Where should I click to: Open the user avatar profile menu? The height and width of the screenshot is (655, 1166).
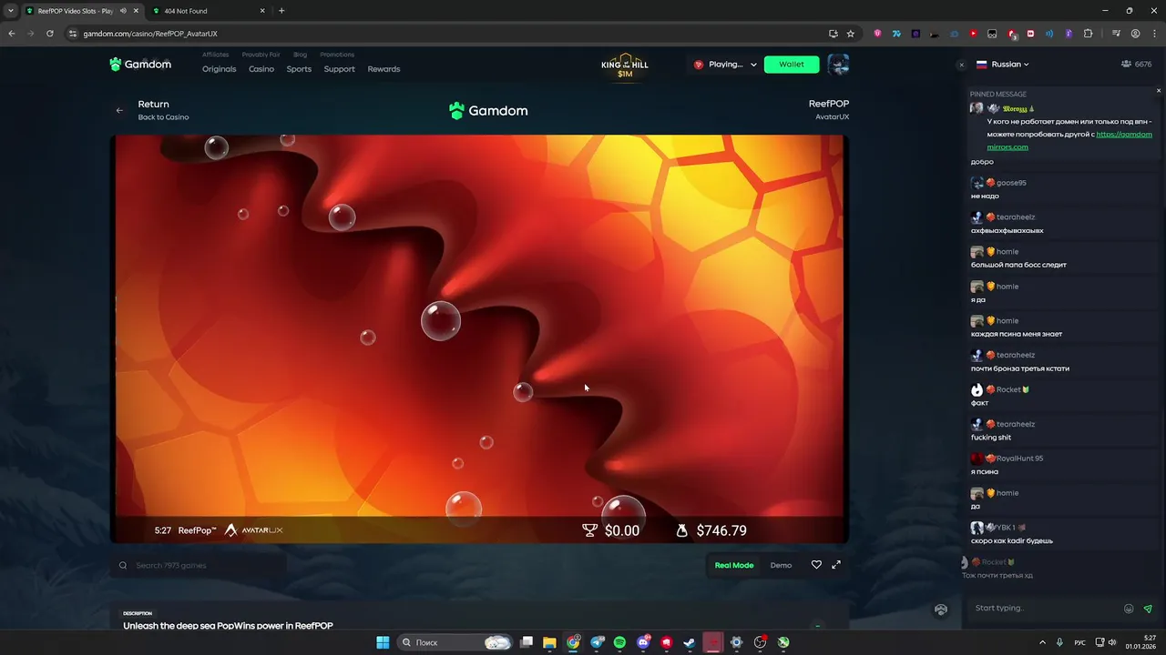click(x=838, y=65)
